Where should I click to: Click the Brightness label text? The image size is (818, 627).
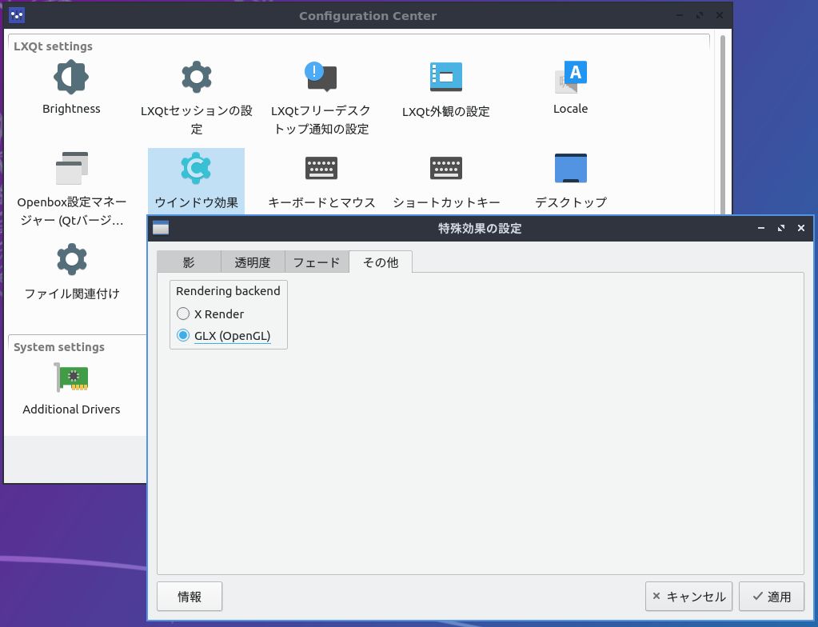coord(71,109)
